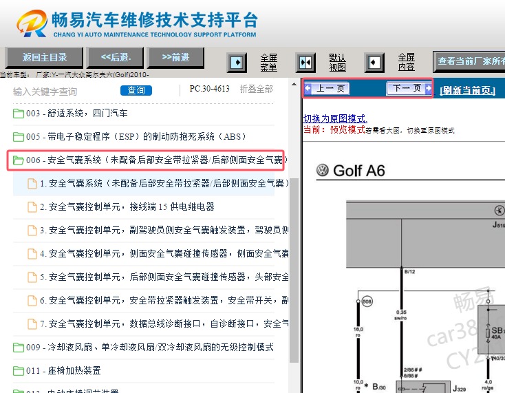The width and height of the screenshot is (505, 393).
Task: Click open-folder icon of 006
Action: point(19,160)
